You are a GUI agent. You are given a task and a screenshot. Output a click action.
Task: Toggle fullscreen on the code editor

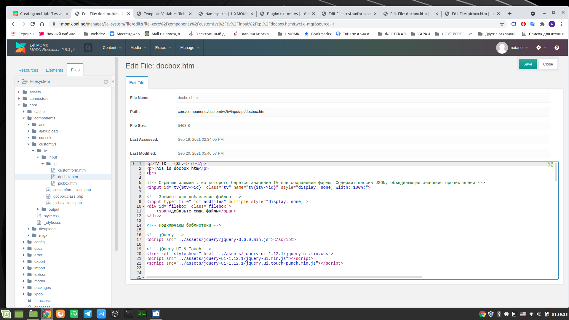(x=550, y=165)
